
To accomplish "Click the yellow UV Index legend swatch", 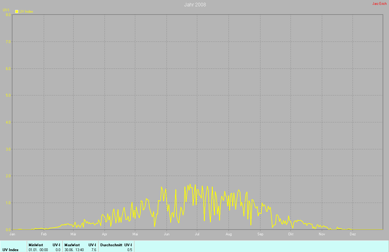I will (x=17, y=12).
